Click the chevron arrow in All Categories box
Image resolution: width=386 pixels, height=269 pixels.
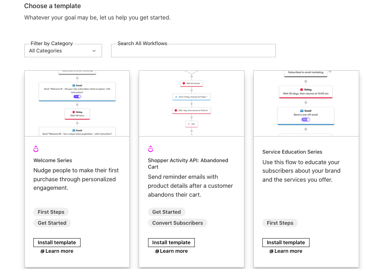[x=94, y=51]
